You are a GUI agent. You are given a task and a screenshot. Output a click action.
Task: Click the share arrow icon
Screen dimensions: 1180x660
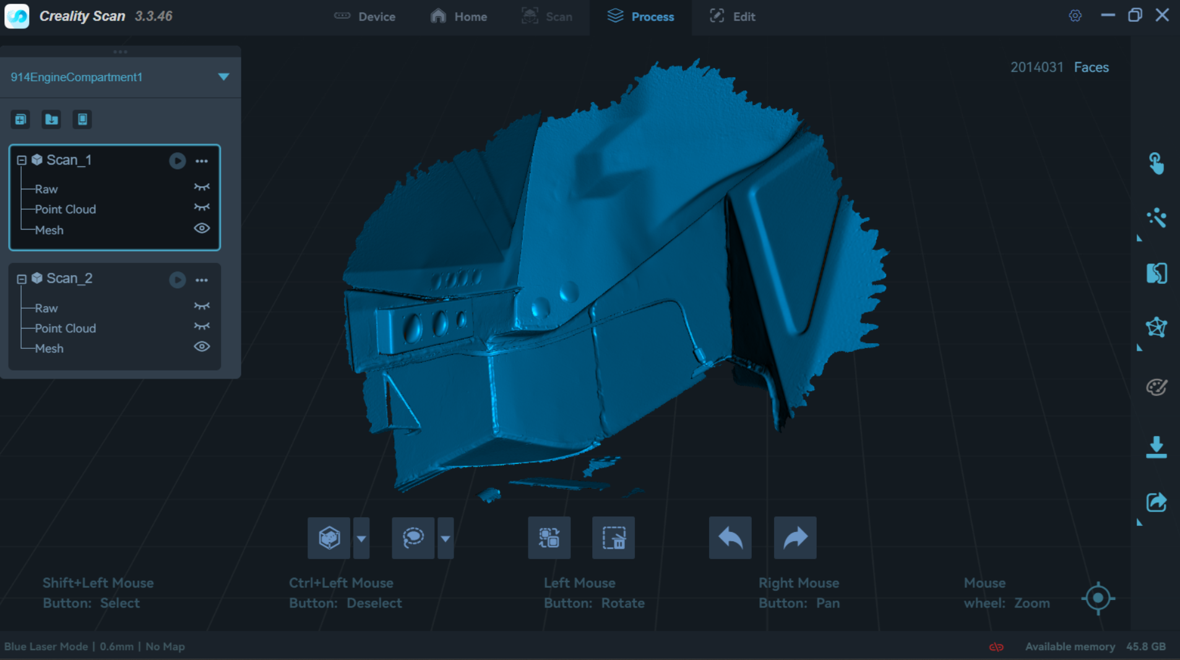pyautogui.click(x=1155, y=502)
